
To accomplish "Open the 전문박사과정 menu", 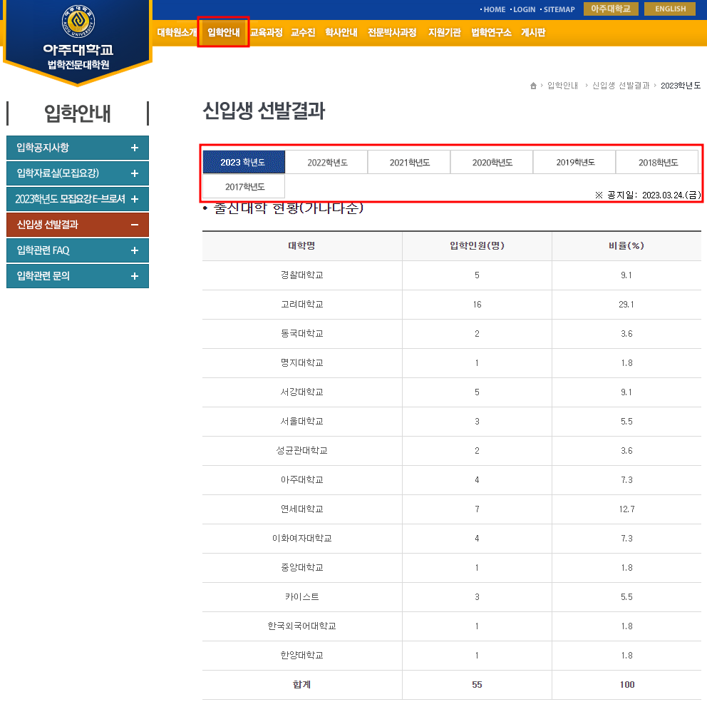I will point(392,33).
